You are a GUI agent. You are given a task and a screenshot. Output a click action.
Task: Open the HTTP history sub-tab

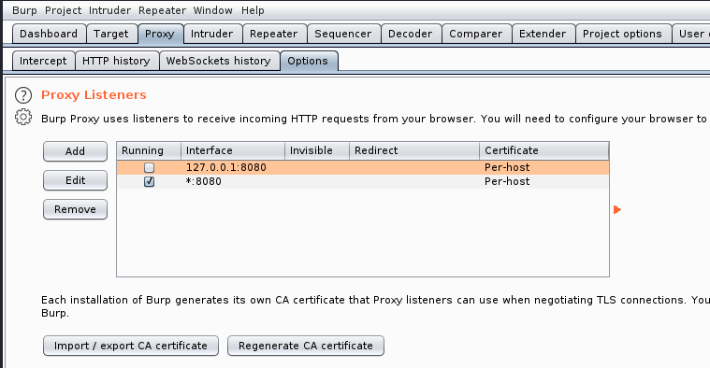(116, 61)
